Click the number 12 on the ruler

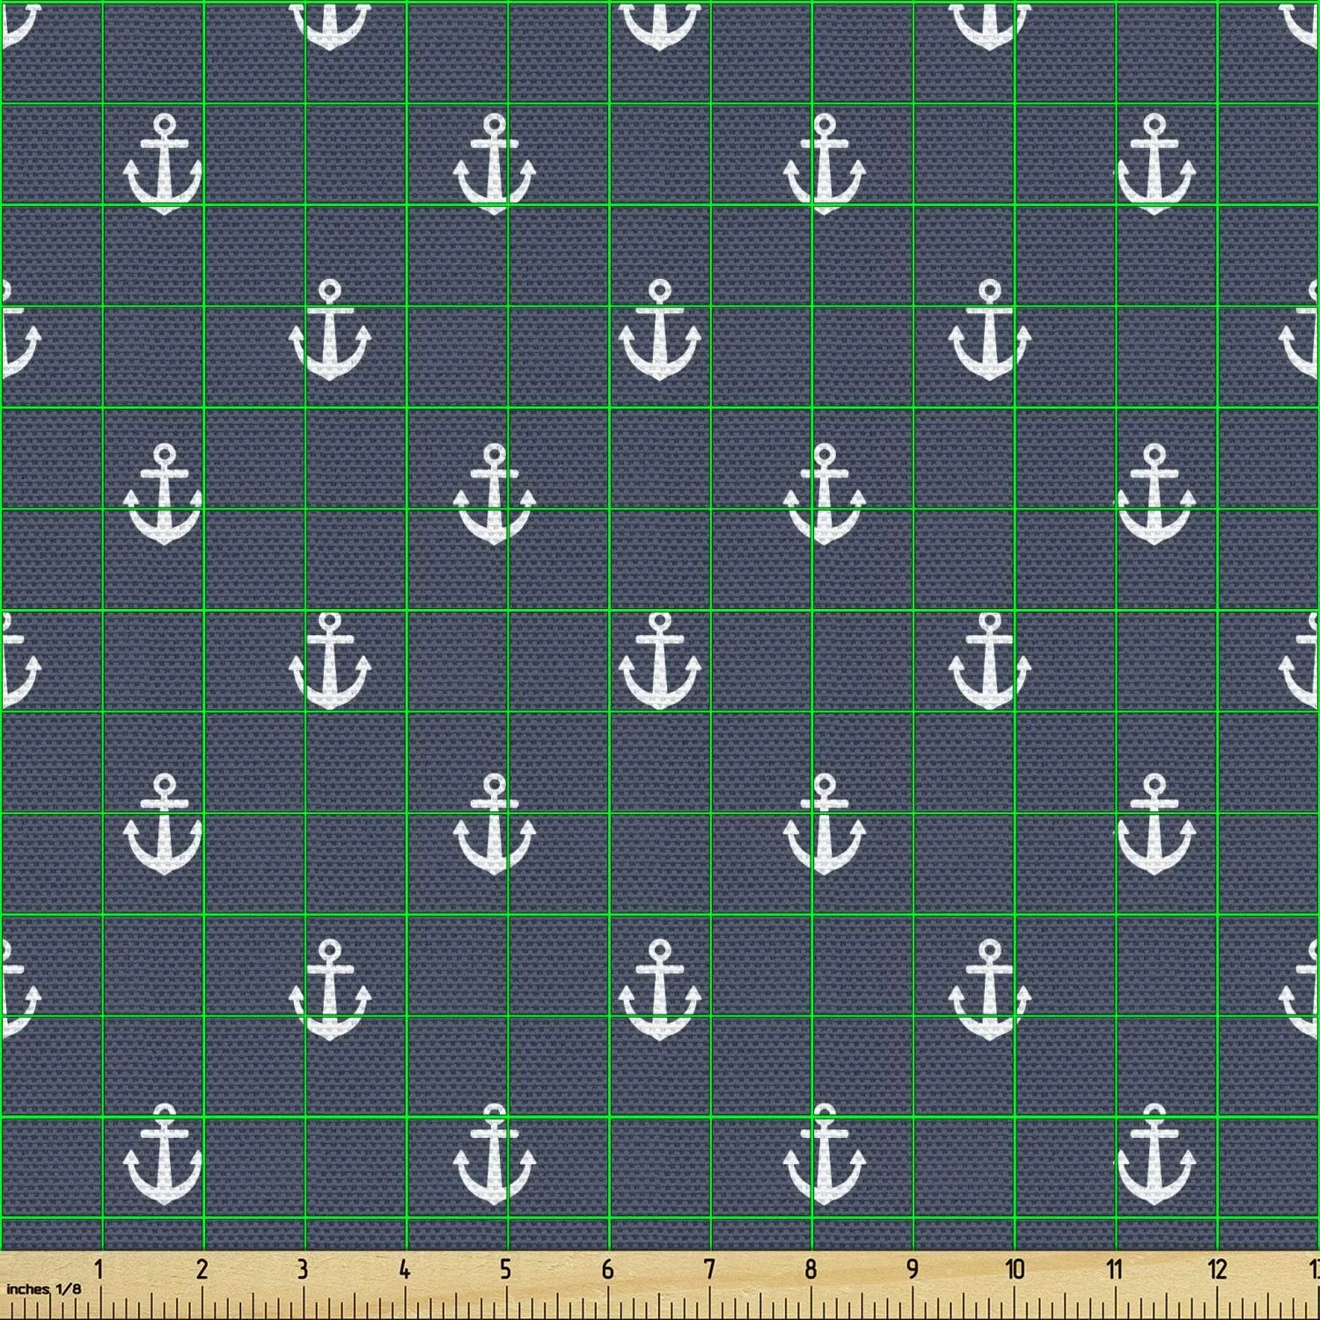tap(1217, 1270)
